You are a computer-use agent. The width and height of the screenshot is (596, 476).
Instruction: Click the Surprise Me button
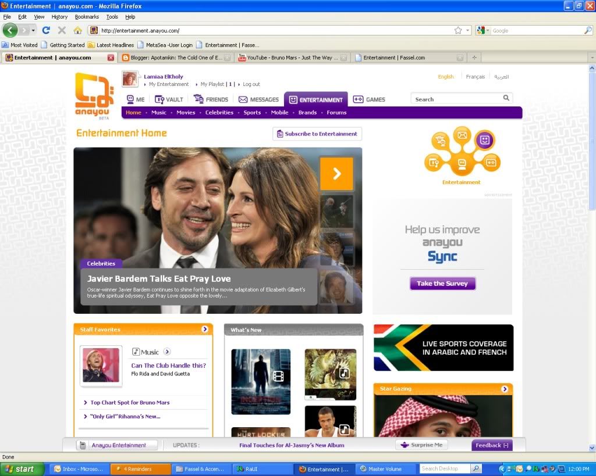(x=421, y=445)
